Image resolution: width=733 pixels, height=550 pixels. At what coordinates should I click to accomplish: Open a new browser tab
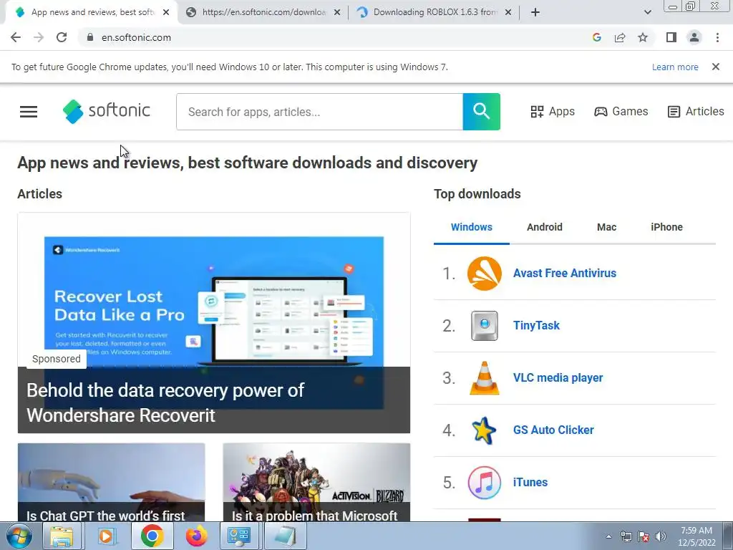click(535, 13)
